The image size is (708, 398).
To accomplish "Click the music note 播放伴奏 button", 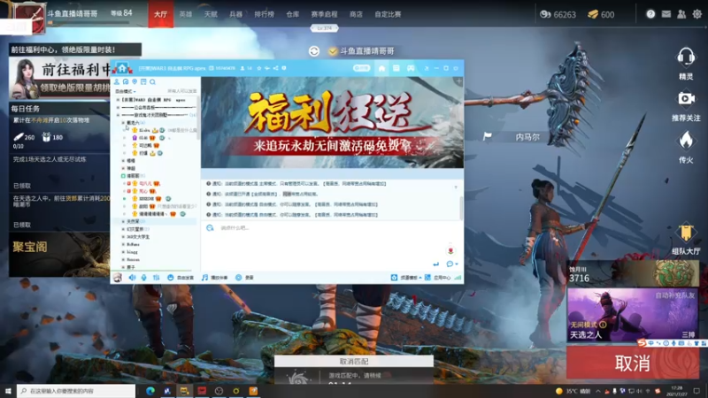I will (215, 278).
